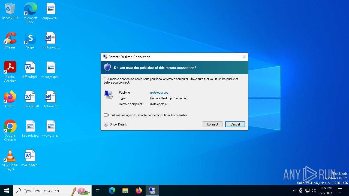The width and height of the screenshot is (349, 196).
Task: Open the Skype desktop shortcut
Action: point(30,41)
